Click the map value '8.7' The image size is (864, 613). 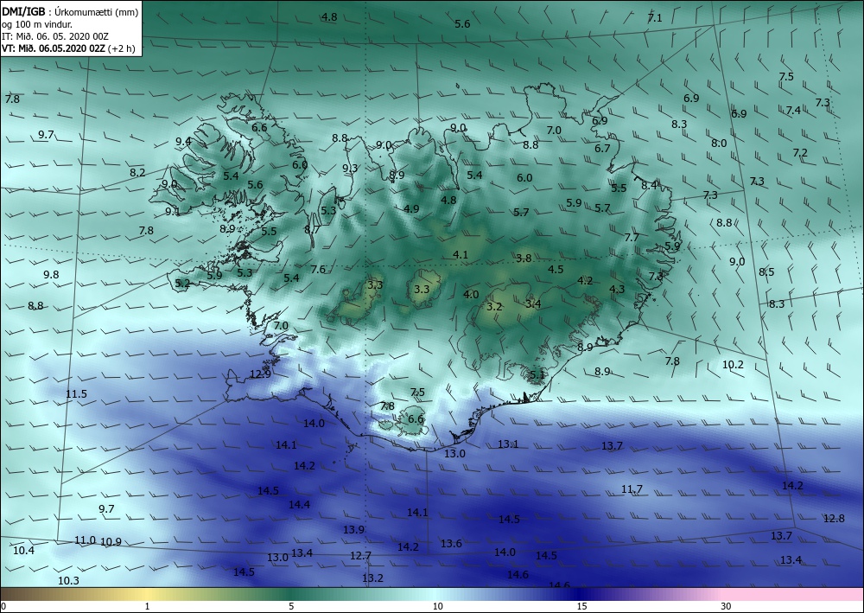(312, 229)
